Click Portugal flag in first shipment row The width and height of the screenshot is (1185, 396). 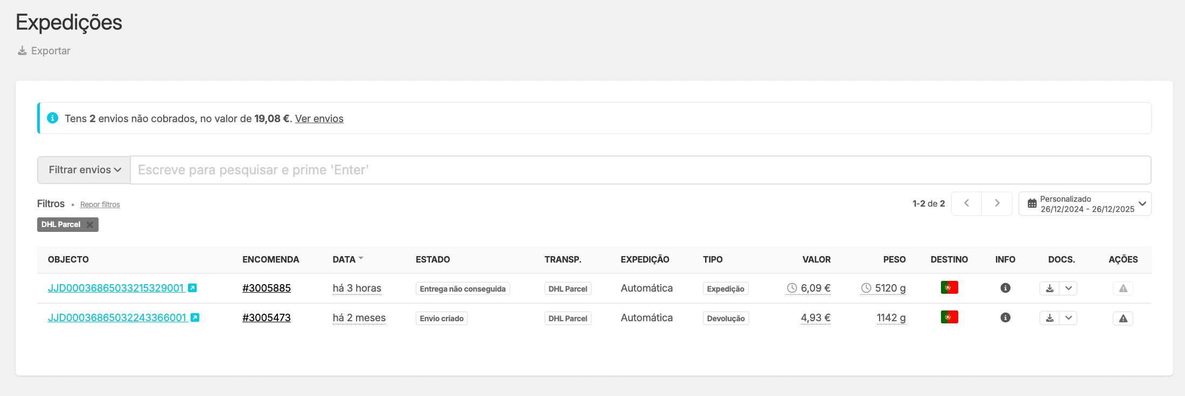pyautogui.click(x=949, y=288)
